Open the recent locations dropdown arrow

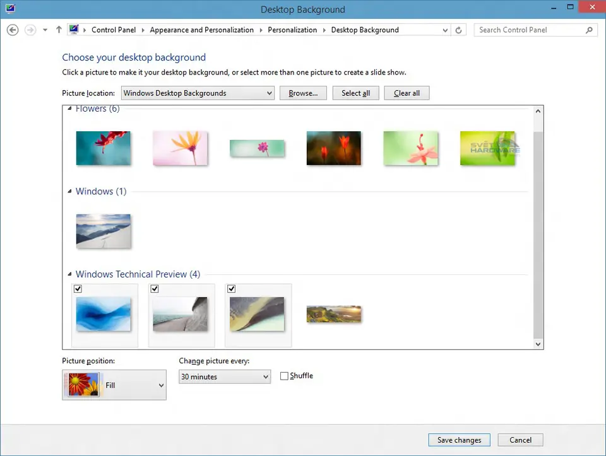pos(45,30)
